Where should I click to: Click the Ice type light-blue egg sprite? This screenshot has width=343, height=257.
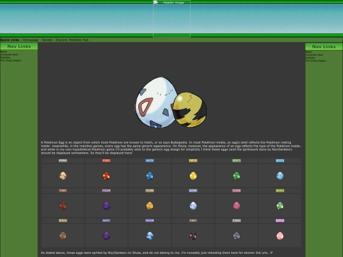[279, 176]
